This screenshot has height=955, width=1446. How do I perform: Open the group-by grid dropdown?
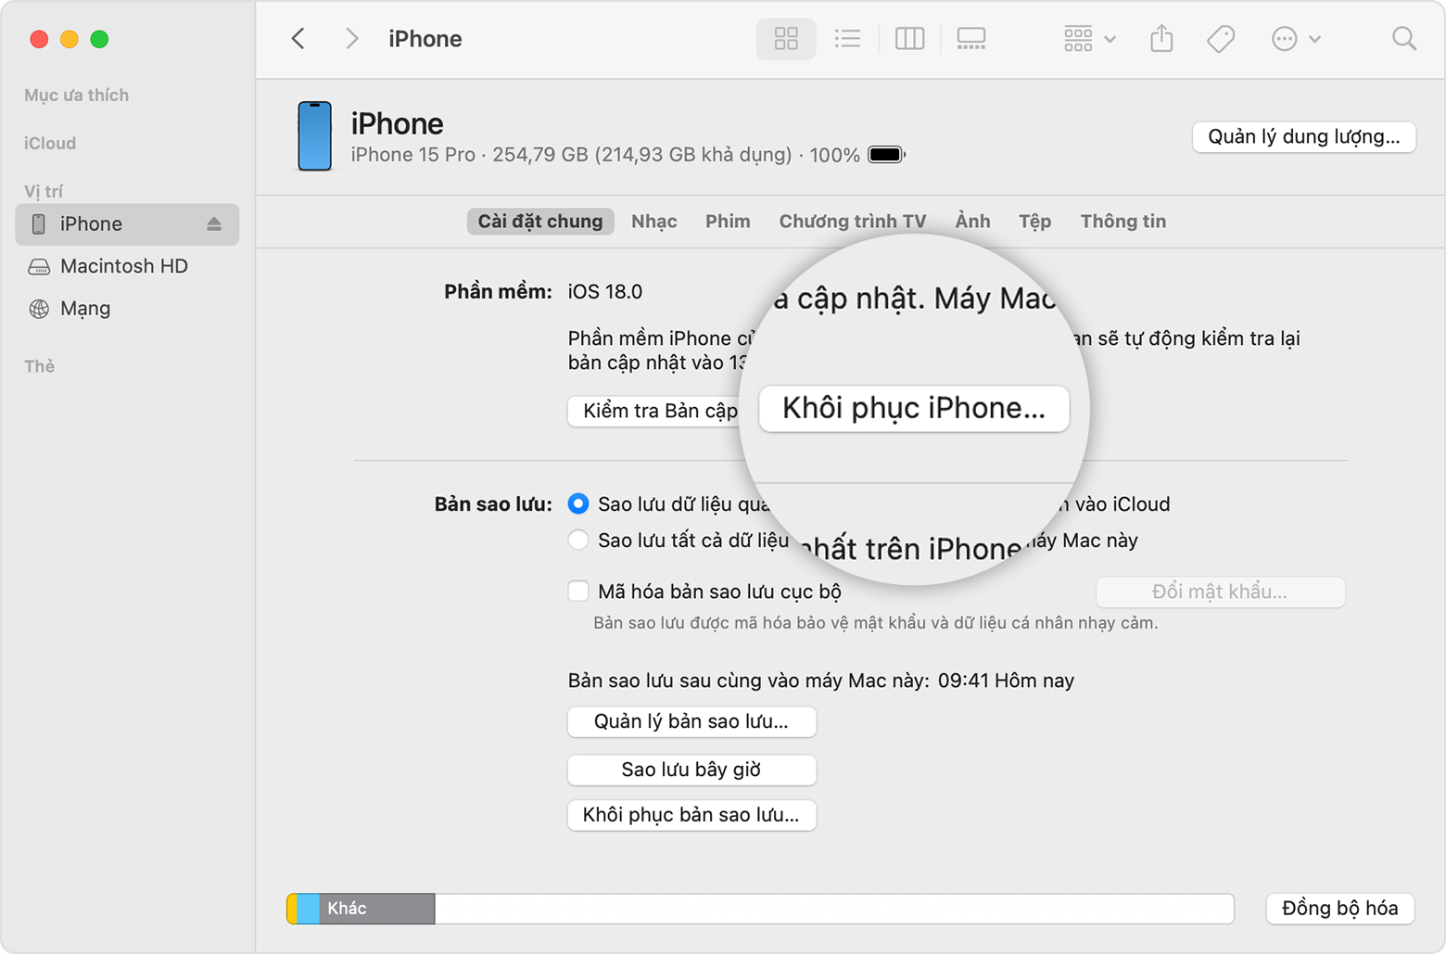coord(1089,39)
